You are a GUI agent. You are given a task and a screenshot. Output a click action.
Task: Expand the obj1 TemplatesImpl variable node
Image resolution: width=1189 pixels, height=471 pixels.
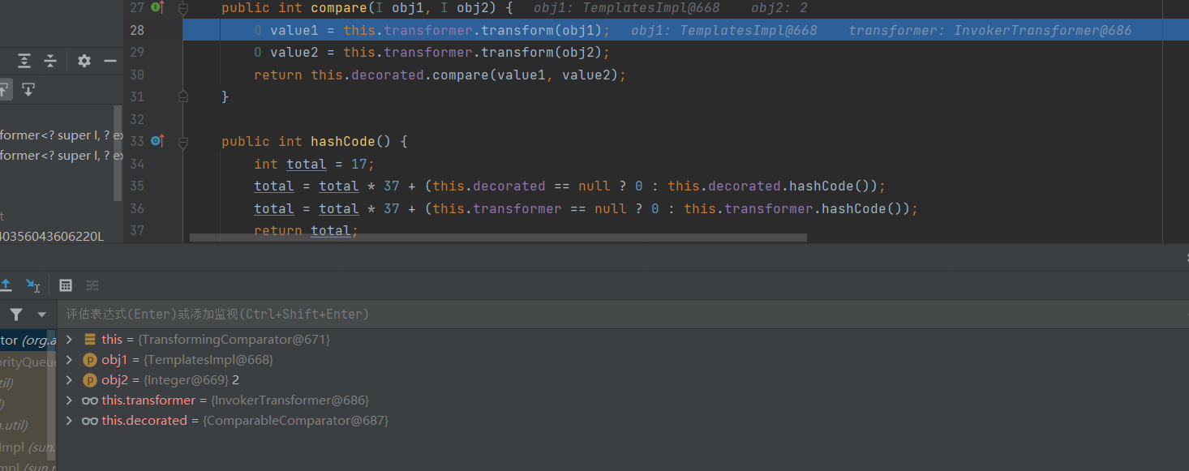[69, 360]
